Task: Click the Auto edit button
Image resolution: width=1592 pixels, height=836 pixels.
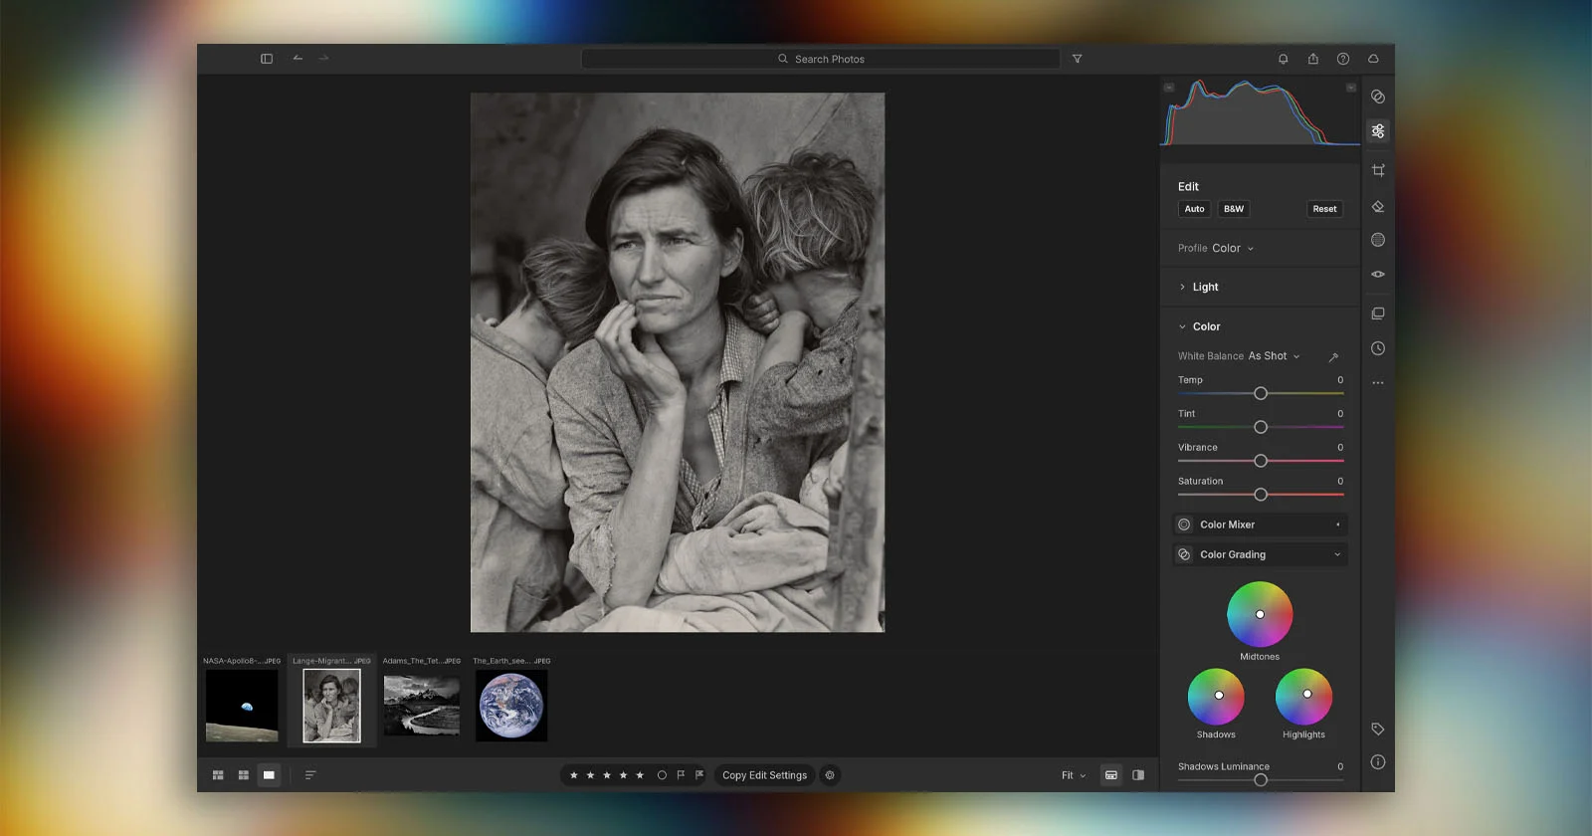Action: (x=1194, y=209)
